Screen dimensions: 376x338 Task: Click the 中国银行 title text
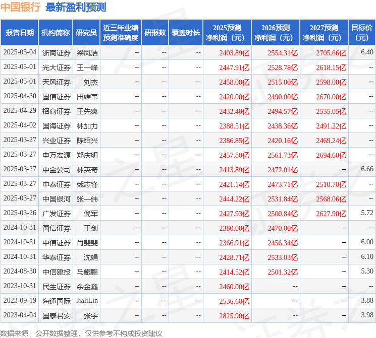pyautogui.click(x=20, y=7)
